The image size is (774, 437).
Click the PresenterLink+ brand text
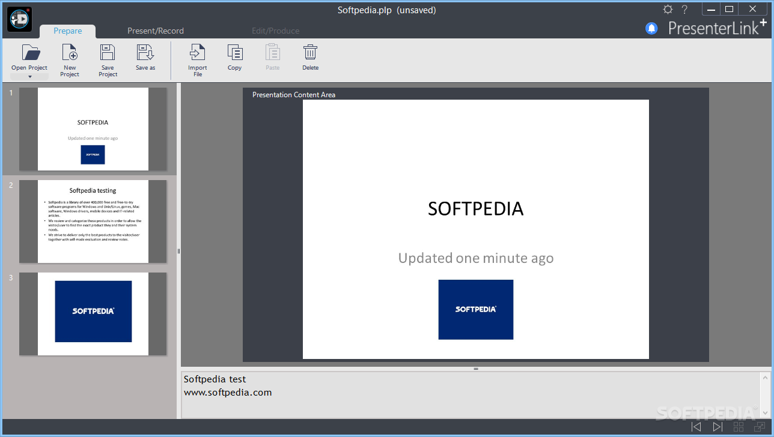(718, 27)
